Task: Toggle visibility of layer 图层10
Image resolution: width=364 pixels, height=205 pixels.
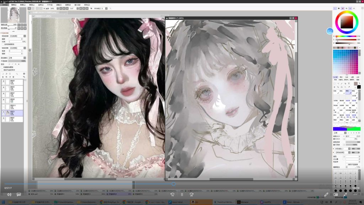Action: click(x=4, y=106)
